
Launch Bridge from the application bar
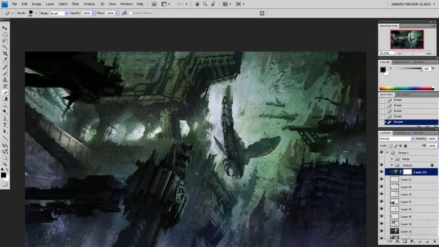point(154,4)
